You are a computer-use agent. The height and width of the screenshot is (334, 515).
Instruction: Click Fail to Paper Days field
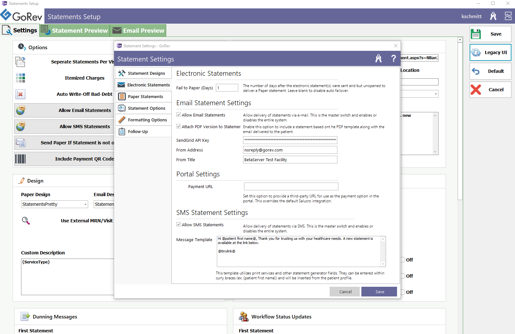[227, 88]
